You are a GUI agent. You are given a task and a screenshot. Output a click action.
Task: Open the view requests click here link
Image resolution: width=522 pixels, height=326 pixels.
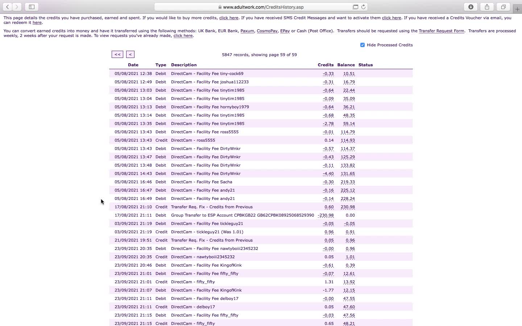(183, 35)
